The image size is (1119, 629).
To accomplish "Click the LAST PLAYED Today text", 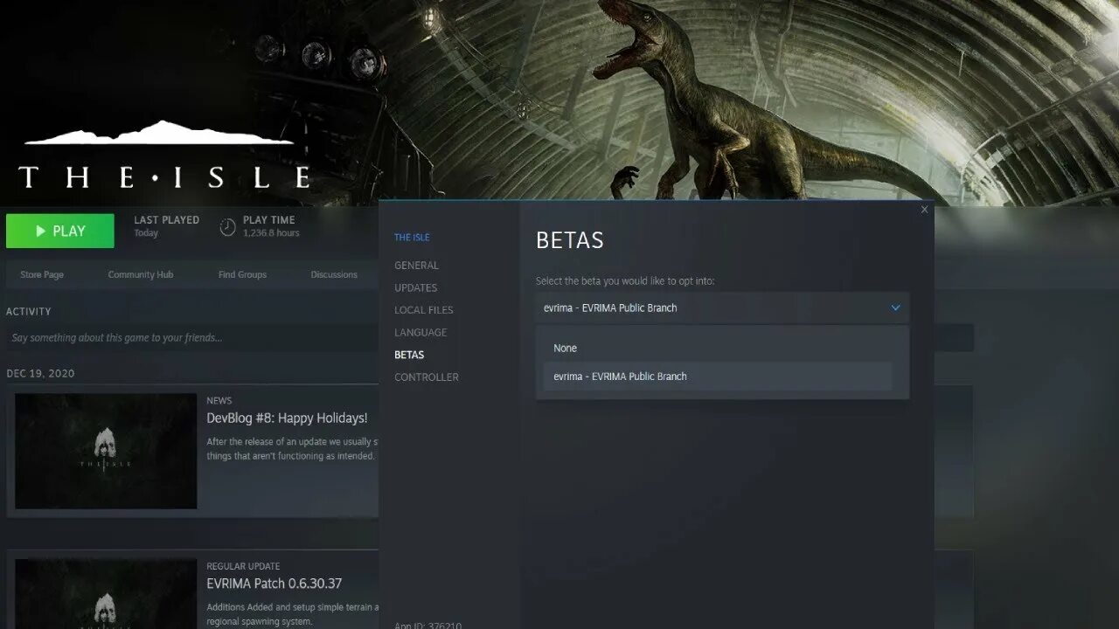I will pos(166,226).
